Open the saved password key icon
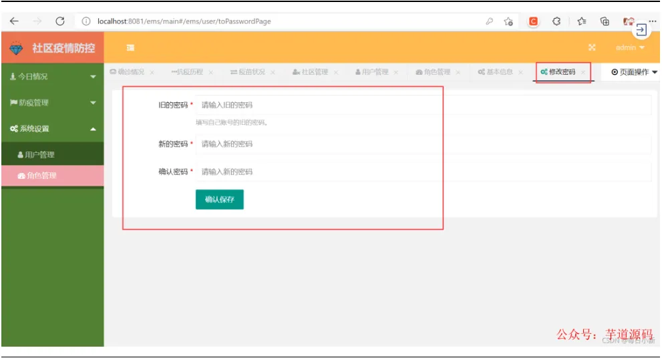This screenshot has height=358, width=662. 489,21
